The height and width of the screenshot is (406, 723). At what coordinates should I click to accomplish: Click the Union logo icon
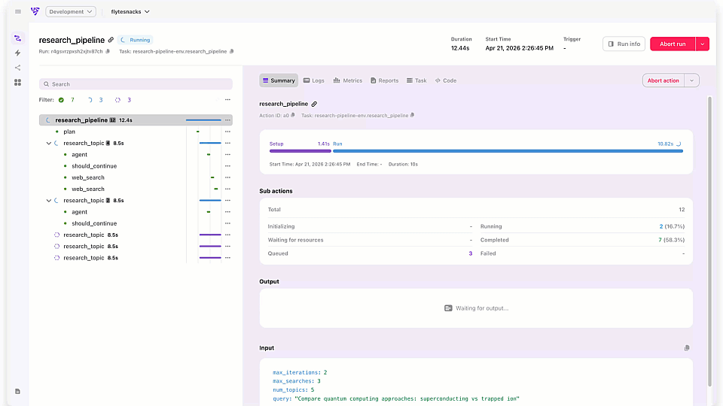pyautogui.click(x=35, y=11)
